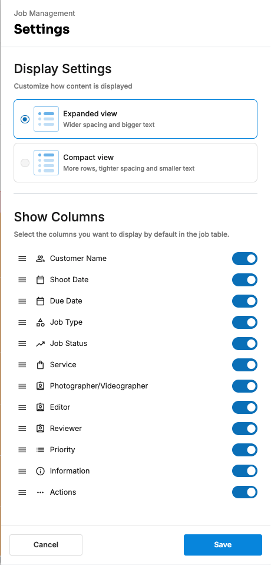Click the Service shopping bag icon
271x565 pixels.
[x=40, y=365]
